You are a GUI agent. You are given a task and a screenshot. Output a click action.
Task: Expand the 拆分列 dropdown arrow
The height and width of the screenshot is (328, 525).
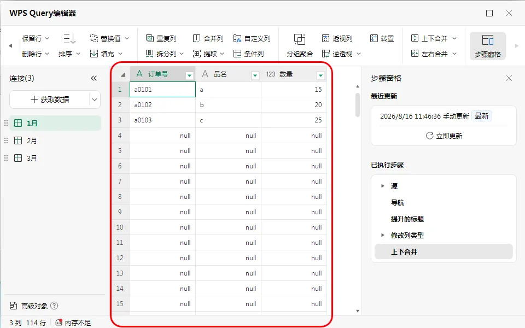[x=182, y=54]
